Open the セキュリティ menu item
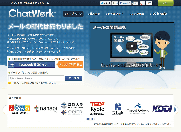Image resolution: width=181 pixels, height=132 pixels. click(x=114, y=14)
